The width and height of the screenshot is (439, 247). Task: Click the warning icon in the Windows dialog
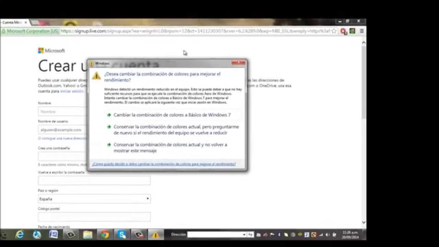tap(96, 76)
